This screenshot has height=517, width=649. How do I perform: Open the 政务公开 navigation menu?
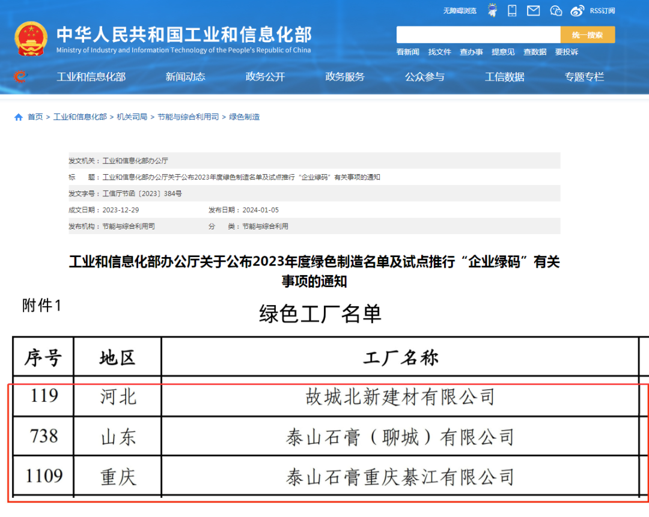265,76
